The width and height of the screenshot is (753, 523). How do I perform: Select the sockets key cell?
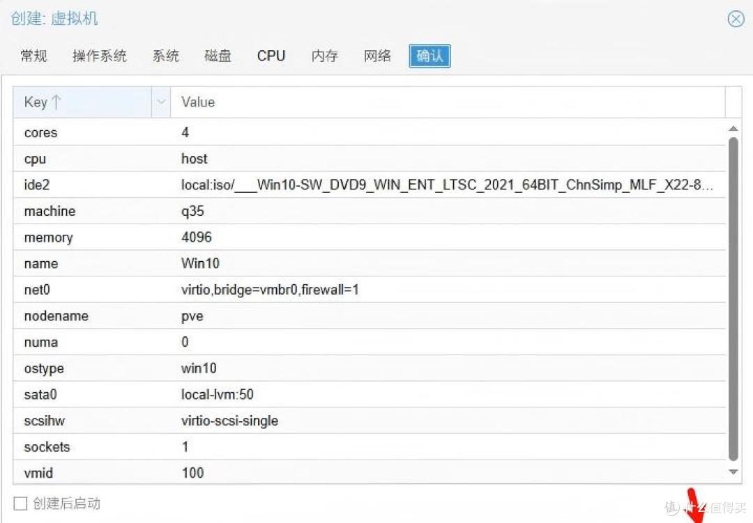(47, 447)
